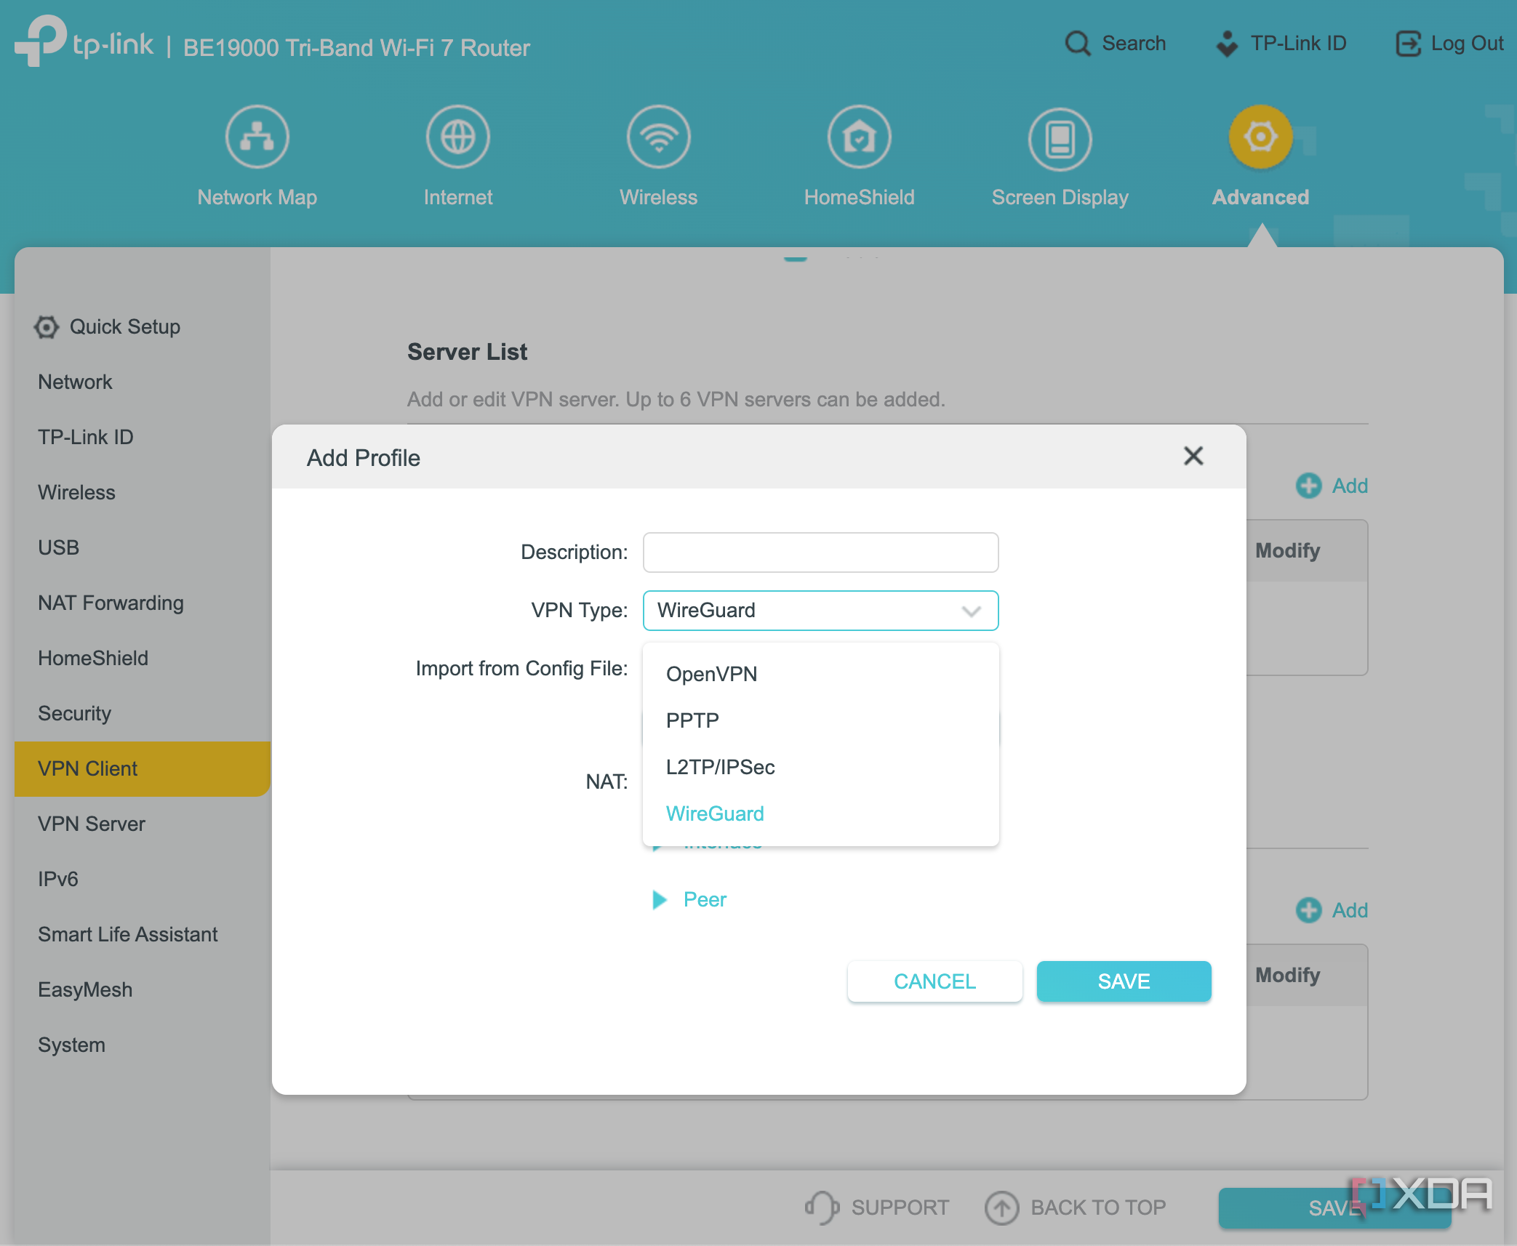The image size is (1517, 1246).
Task: Open Smart Life Assistant in sidebar
Action: coord(143,935)
